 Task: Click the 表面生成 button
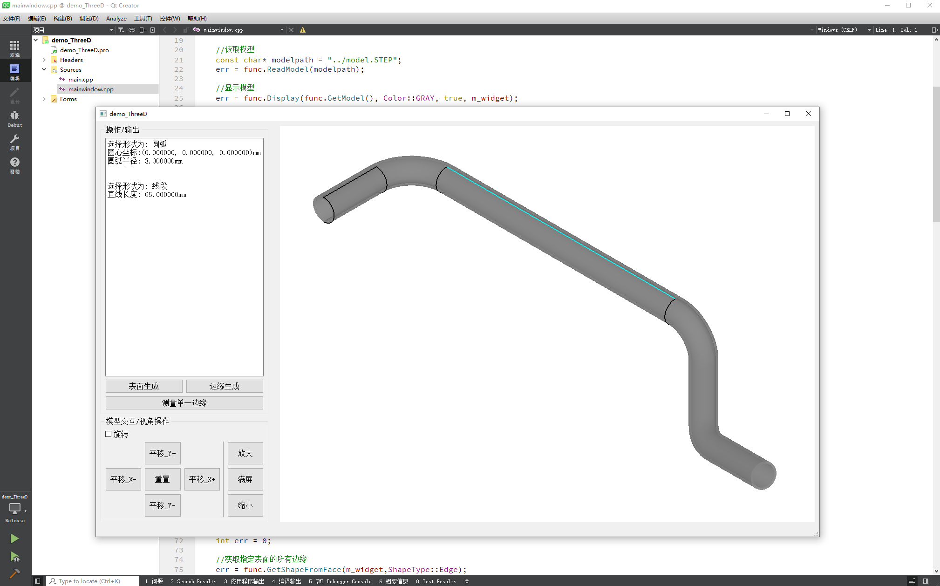click(144, 386)
